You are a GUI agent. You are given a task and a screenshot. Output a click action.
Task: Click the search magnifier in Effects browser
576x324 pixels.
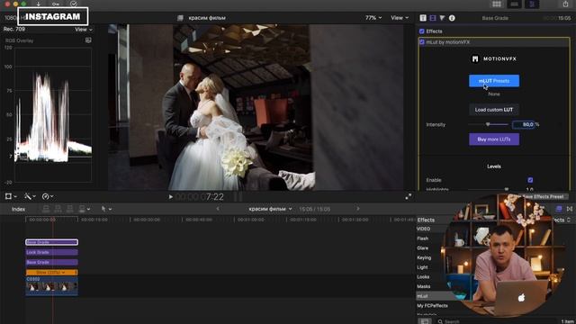pos(440,321)
